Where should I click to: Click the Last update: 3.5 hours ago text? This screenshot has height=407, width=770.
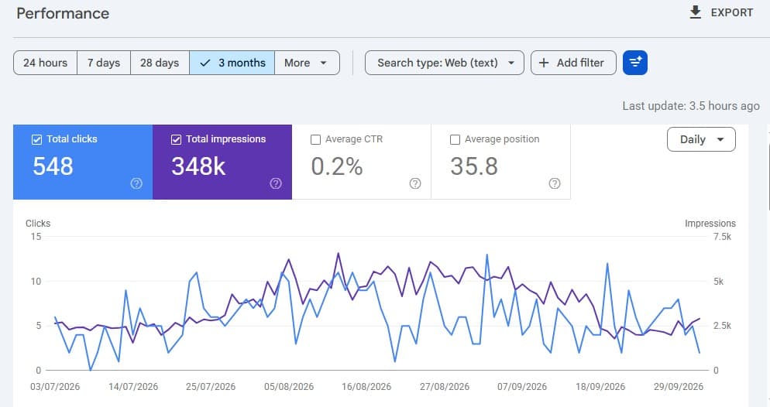691,106
